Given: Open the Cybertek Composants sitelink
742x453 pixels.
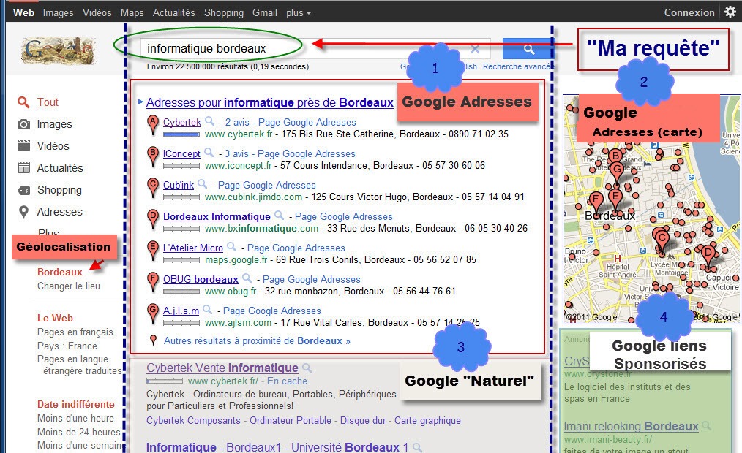Looking at the screenshot, I should [x=193, y=420].
